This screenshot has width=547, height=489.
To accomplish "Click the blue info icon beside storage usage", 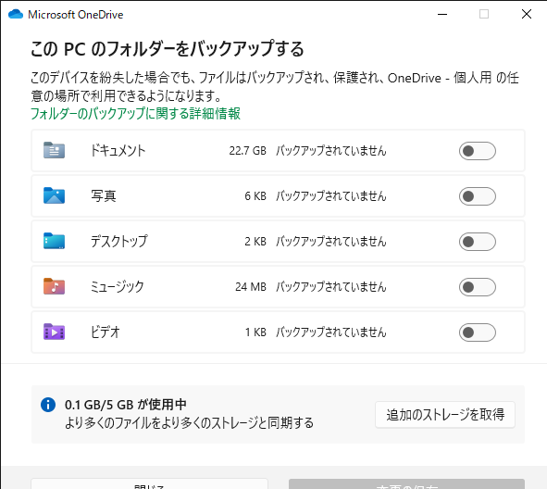I will pos(48,405).
